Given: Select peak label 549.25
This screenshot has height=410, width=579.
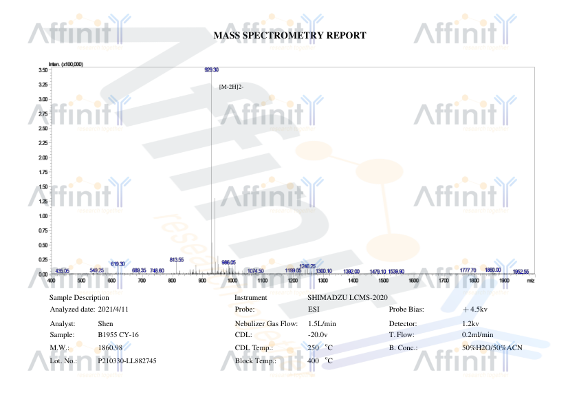Looking at the screenshot, I should pyautogui.click(x=97, y=271).
